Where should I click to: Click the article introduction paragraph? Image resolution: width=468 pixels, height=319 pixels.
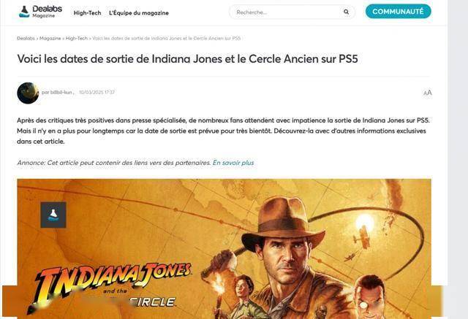223,131
